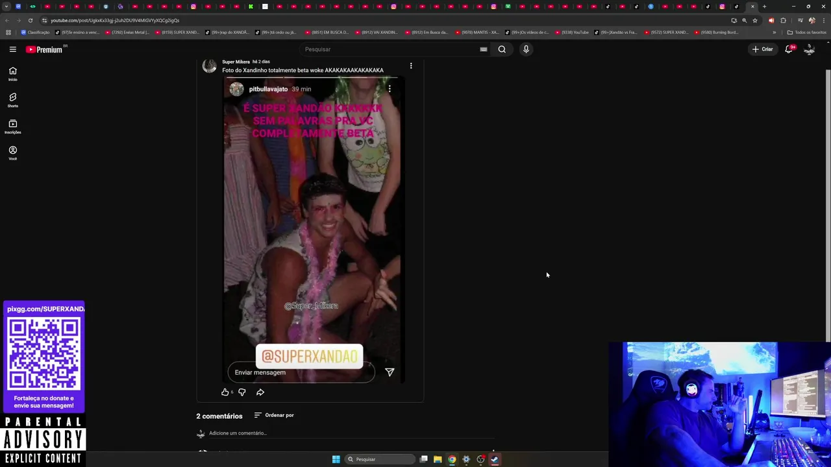Open Task View on taskbar
Image resolution: width=831 pixels, height=467 pixels.
pyautogui.click(x=424, y=459)
